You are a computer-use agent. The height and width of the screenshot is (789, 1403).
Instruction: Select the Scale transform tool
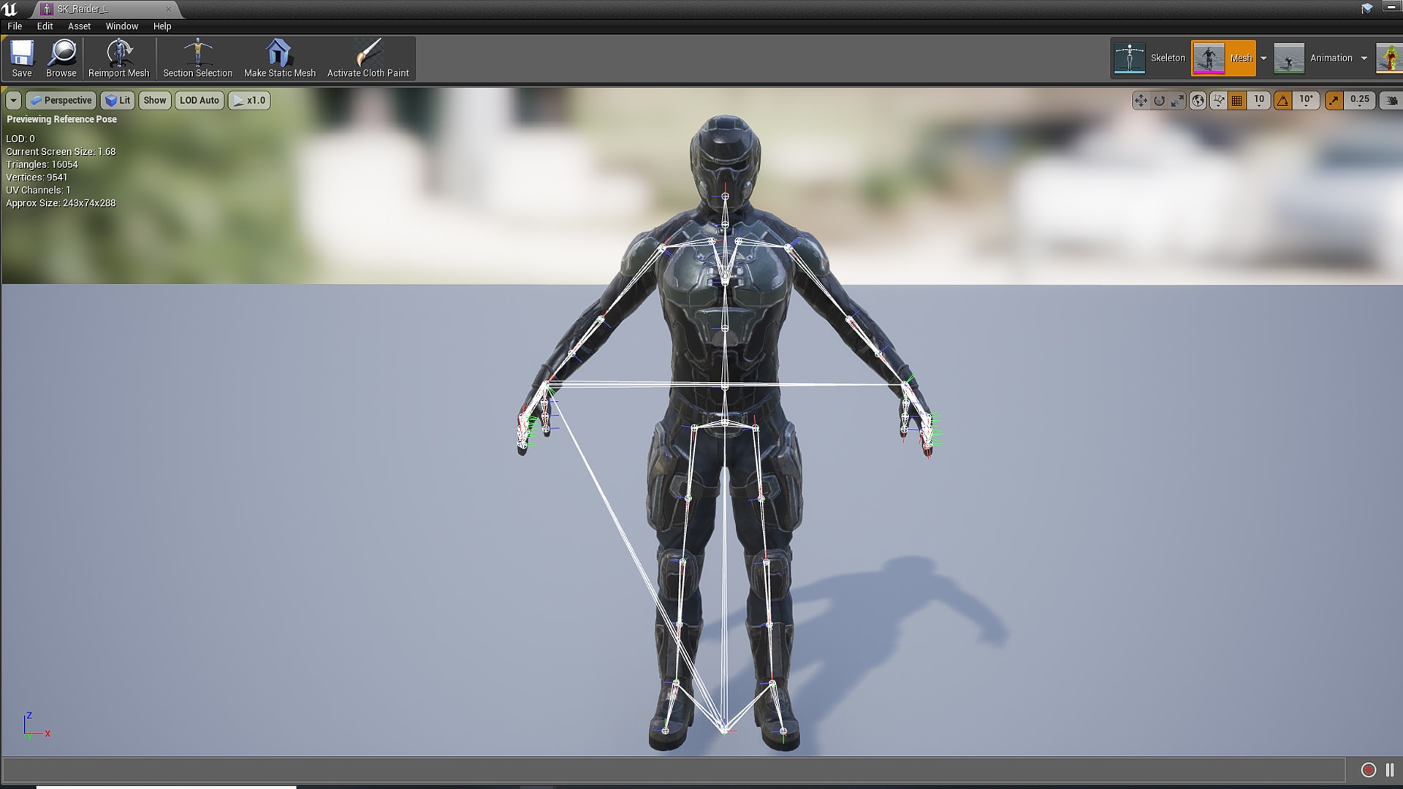pos(1176,101)
